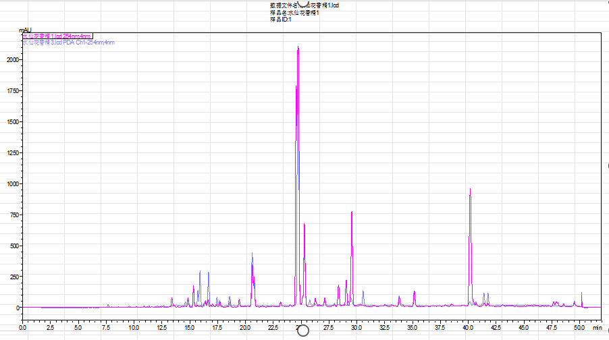Click the peak apex near 40 minutes
The image size is (609, 340).
470,190
